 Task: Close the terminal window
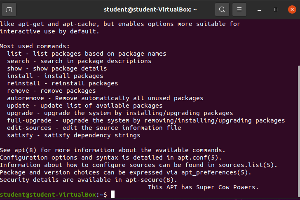pyautogui.click(x=292, y=9)
